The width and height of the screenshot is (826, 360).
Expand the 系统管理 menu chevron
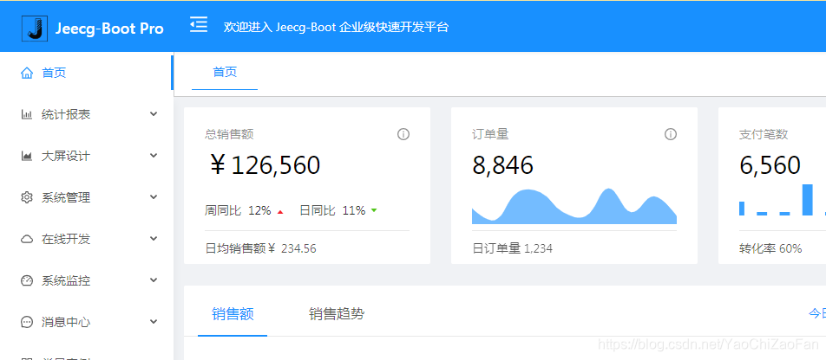pyautogui.click(x=154, y=196)
